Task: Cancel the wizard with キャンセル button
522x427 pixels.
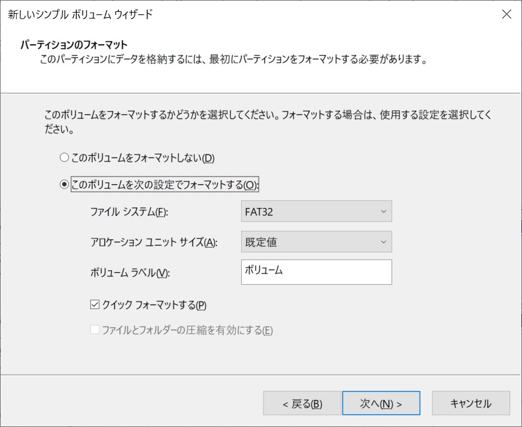Action: pyautogui.click(x=471, y=403)
